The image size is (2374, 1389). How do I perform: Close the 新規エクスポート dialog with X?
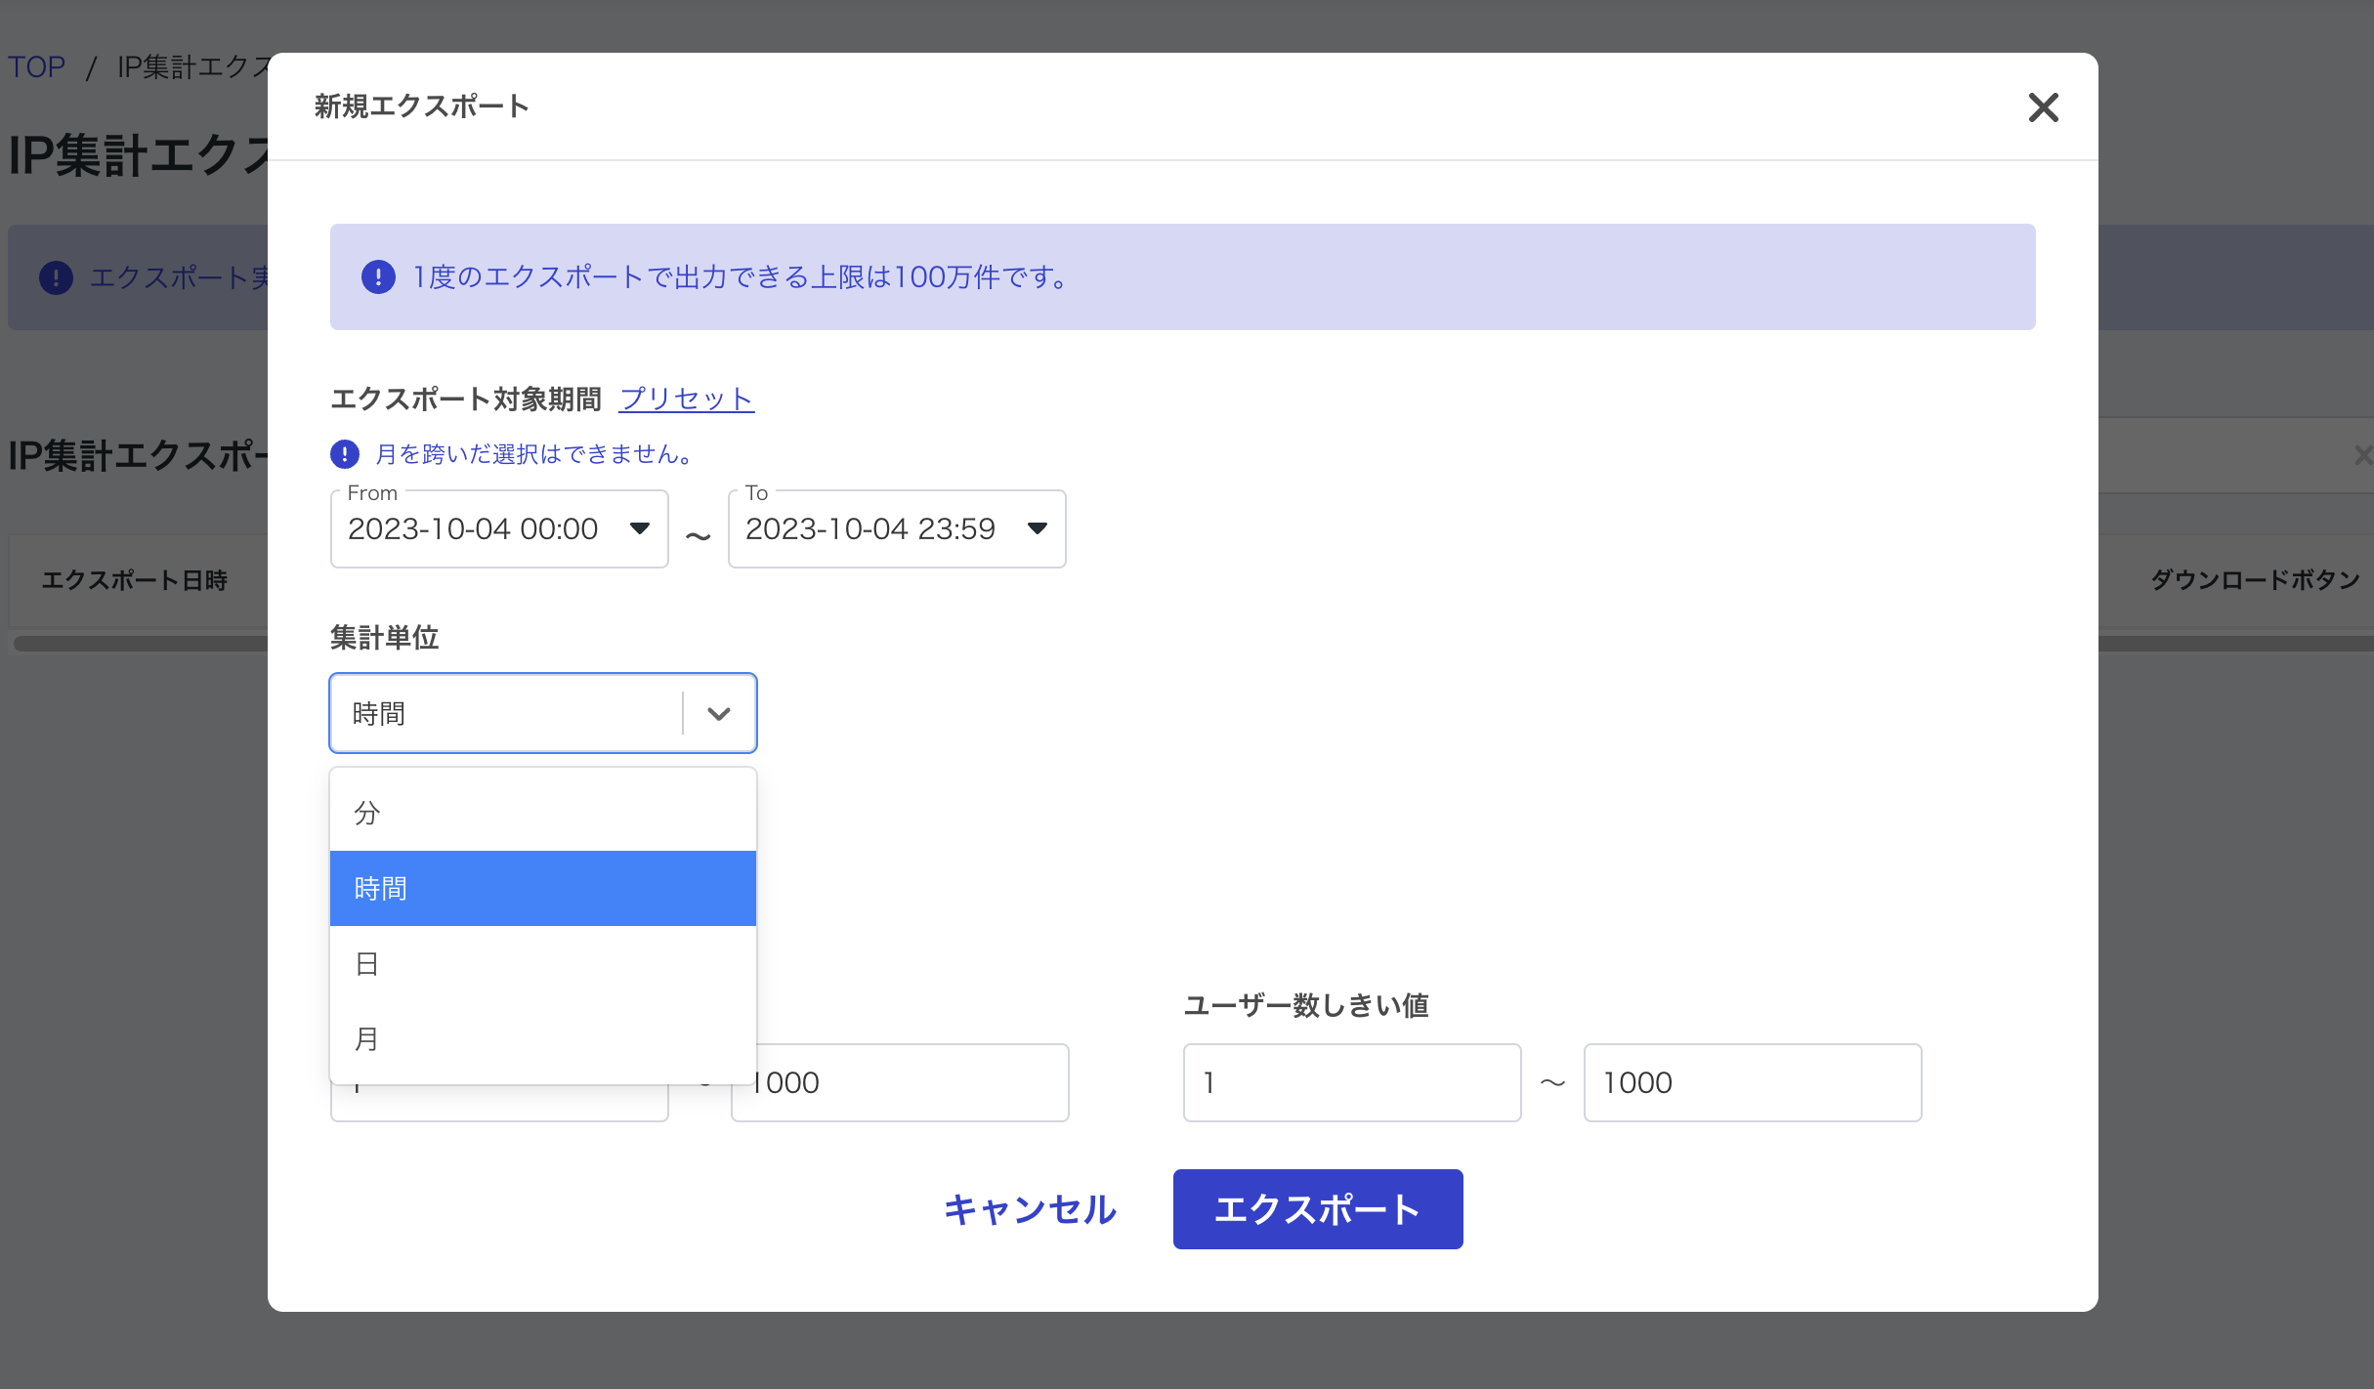[x=2043, y=106]
